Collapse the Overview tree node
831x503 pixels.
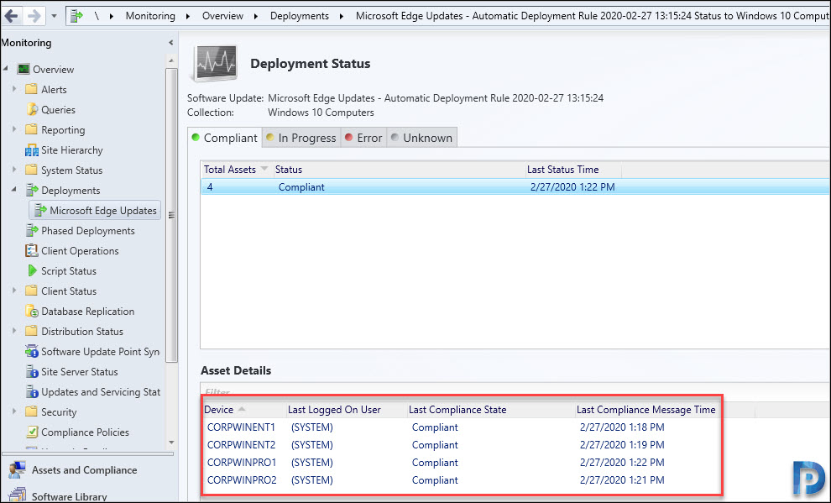pyautogui.click(x=6, y=68)
